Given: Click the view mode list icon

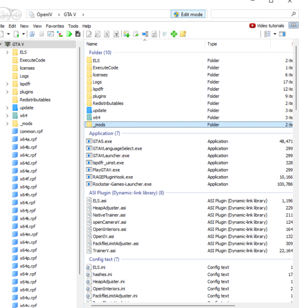Looking at the screenshot, I should pyautogui.click(x=267, y=34).
